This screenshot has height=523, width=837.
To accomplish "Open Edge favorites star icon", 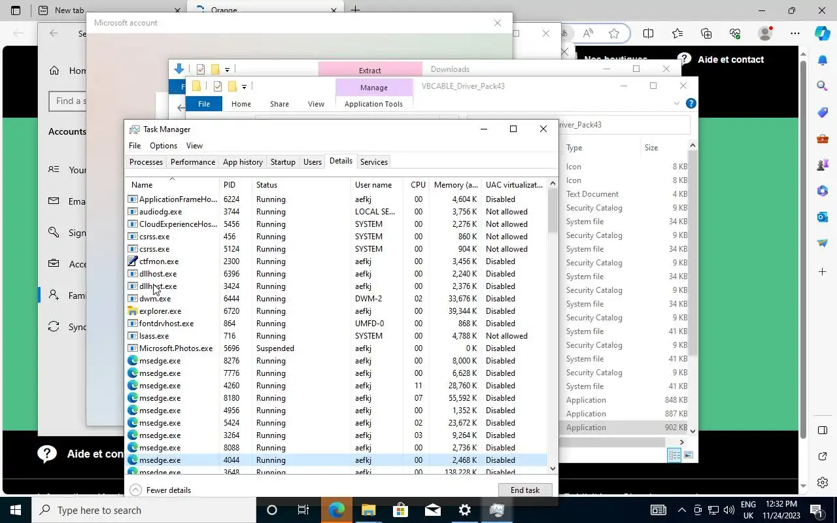I will click(614, 33).
